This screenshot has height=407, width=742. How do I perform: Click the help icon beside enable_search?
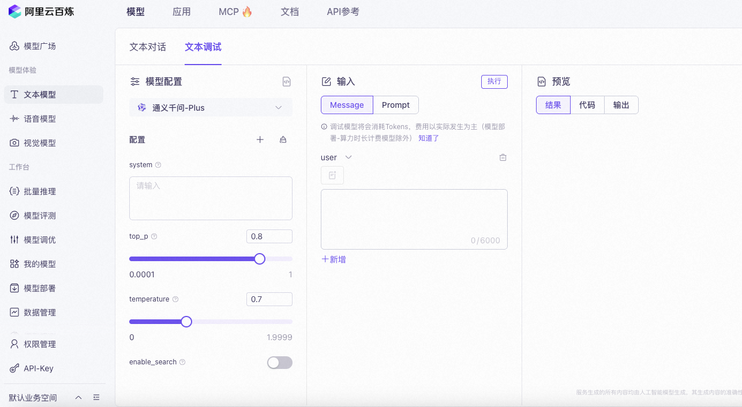[182, 362]
